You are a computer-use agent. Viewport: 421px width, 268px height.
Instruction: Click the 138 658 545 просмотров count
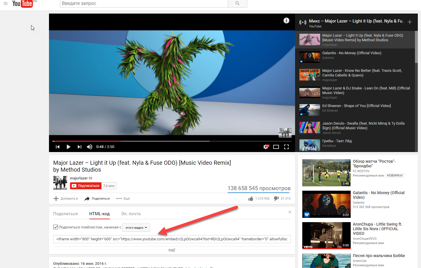tap(259, 188)
